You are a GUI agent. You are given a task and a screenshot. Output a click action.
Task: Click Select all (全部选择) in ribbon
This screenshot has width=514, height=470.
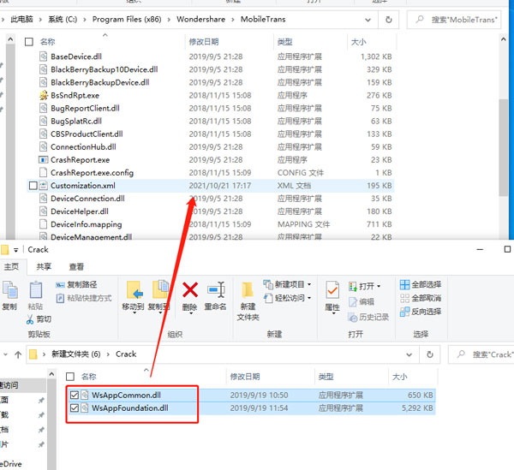click(x=421, y=284)
